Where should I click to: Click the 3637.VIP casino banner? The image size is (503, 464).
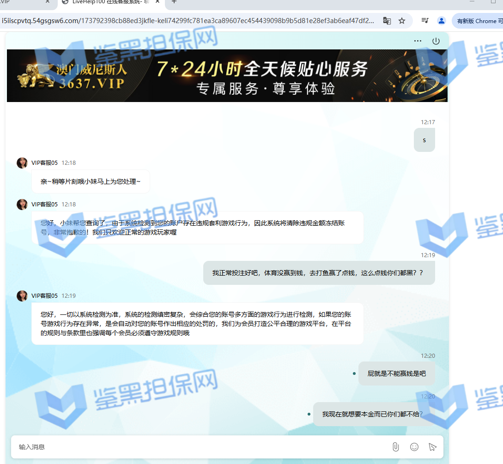coord(227,76)
